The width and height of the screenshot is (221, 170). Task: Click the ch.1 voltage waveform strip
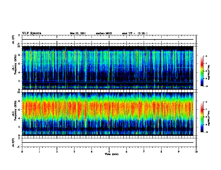(x=109, y=39)
